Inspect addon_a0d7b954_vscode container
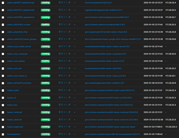Viewport: 179px width, 138px height. click(62, 24)
